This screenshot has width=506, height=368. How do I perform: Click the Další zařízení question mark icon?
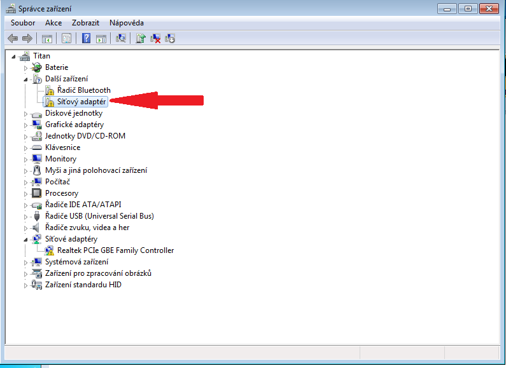37,79
